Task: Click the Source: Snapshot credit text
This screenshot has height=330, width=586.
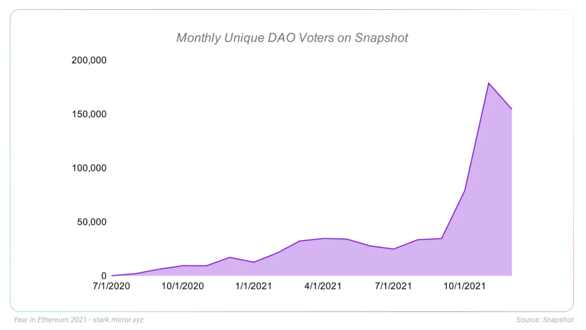Action: pyautogui.click(x=545, y=320)
